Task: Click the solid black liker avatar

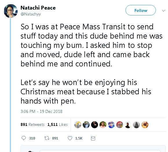Action: 95,125
